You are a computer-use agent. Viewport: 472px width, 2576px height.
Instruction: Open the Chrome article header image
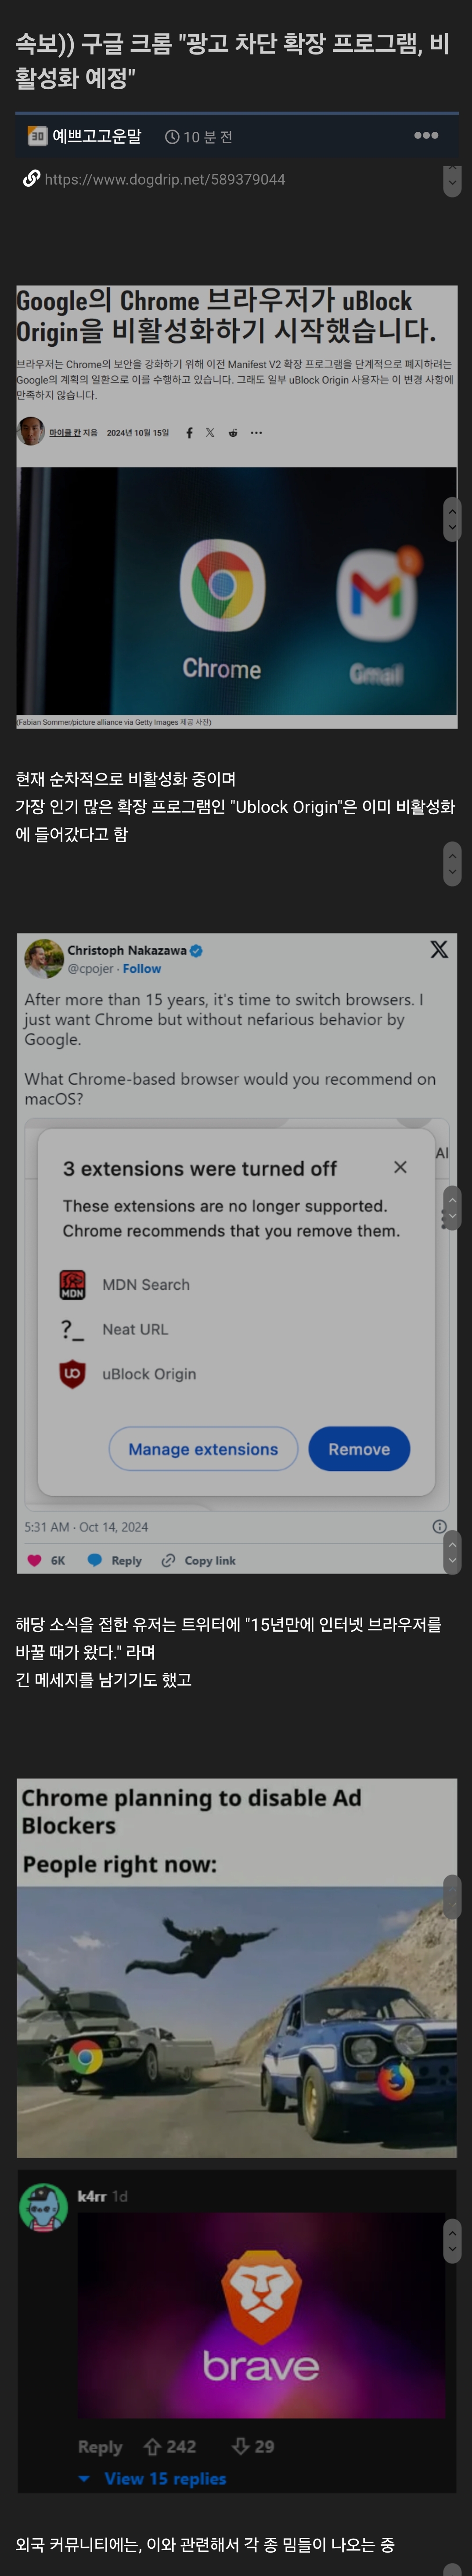[236, 591]
